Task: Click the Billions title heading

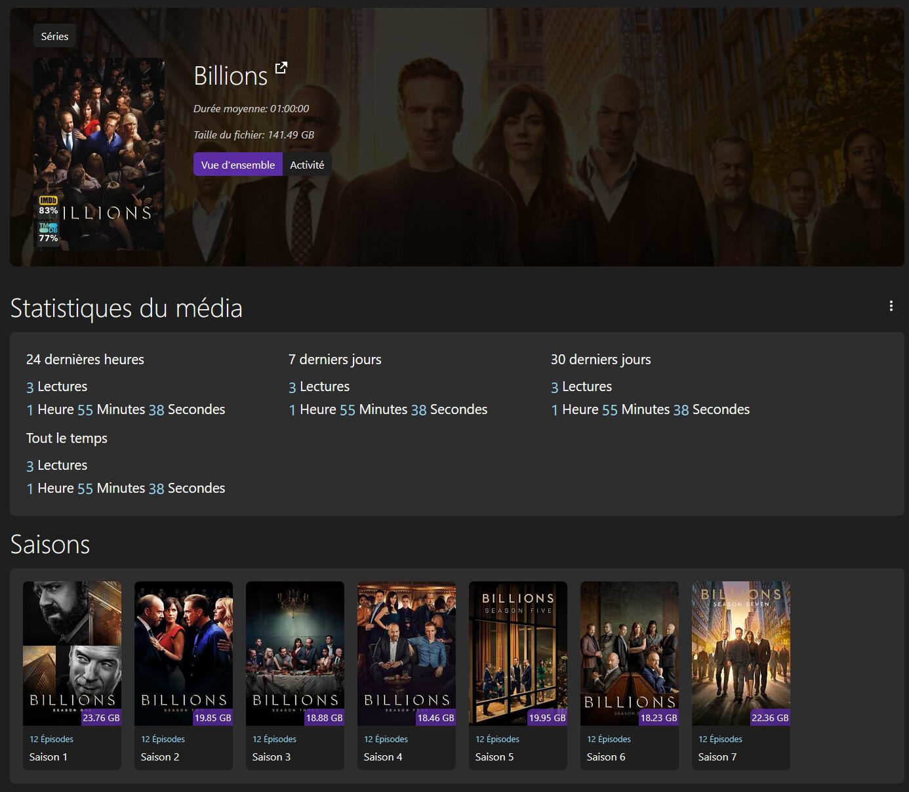Action: tap(231, 76)
